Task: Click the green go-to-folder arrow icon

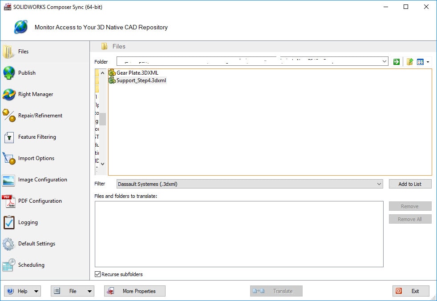Action: (397, 62)
